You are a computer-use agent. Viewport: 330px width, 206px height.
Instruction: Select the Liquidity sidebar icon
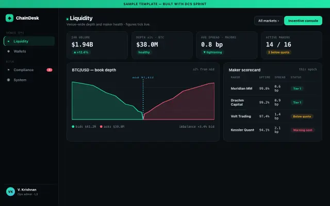8,41
